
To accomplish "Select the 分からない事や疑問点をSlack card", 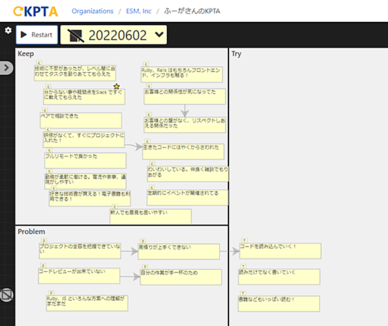I will 84,97.
